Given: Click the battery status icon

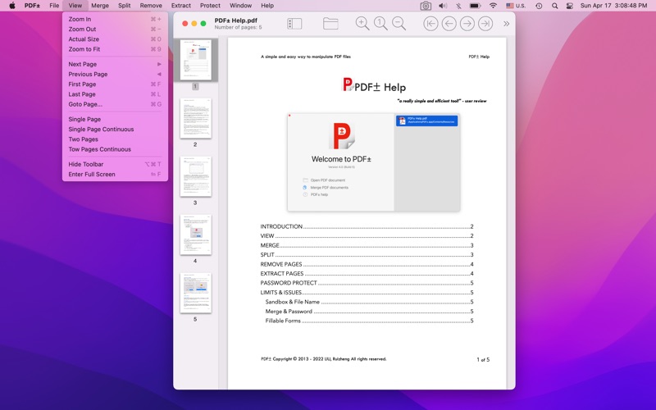Looking at the screenshot, I should (x=475, y=6).
